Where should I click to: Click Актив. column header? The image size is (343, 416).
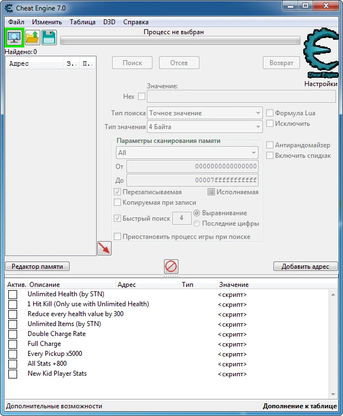tap(17, 285)
